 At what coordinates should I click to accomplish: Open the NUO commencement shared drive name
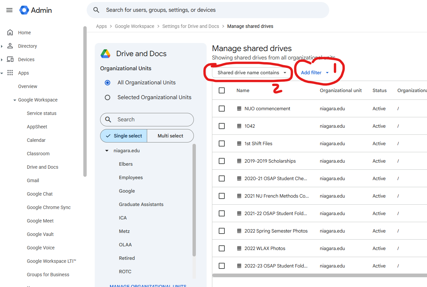pyautogui.click(x=267, y=109)
